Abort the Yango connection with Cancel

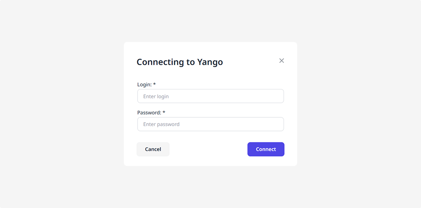[x=153, y=149]
